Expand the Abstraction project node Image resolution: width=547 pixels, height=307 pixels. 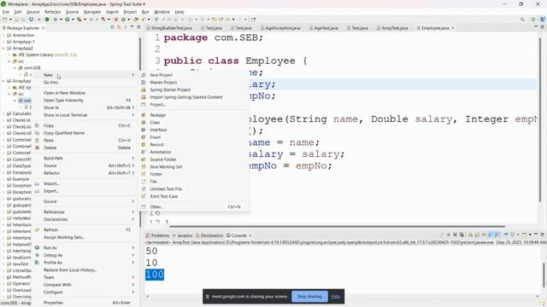[3, 35]
